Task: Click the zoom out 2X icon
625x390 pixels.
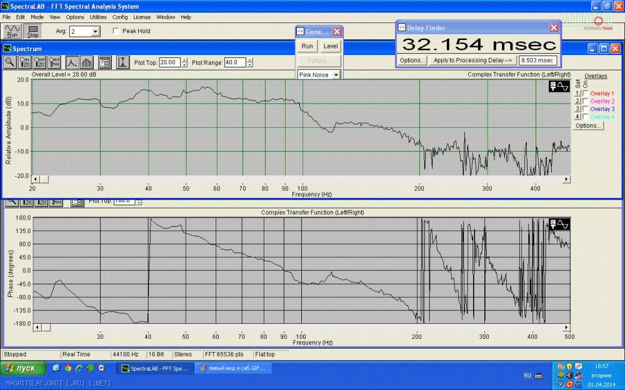Action: pyautogui.click(x=40, y=62)
